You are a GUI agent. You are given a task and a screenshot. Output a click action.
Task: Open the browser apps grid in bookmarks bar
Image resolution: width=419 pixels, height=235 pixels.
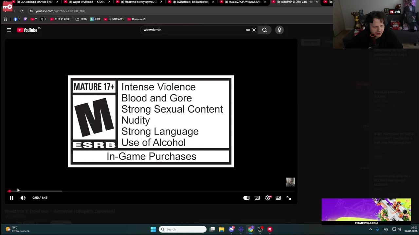(6, 19)
